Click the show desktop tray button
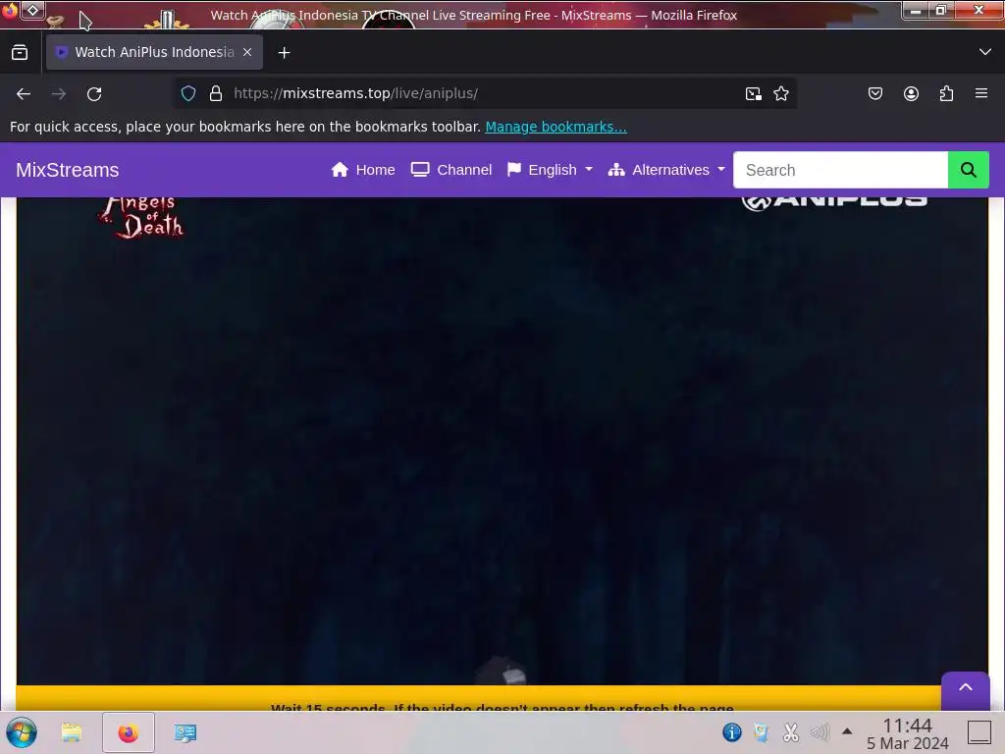 coord(979,732)
